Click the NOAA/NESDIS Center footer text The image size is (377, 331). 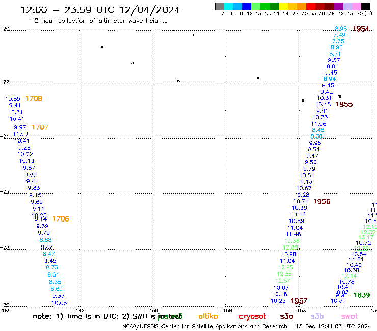click(x=205, y=326)
